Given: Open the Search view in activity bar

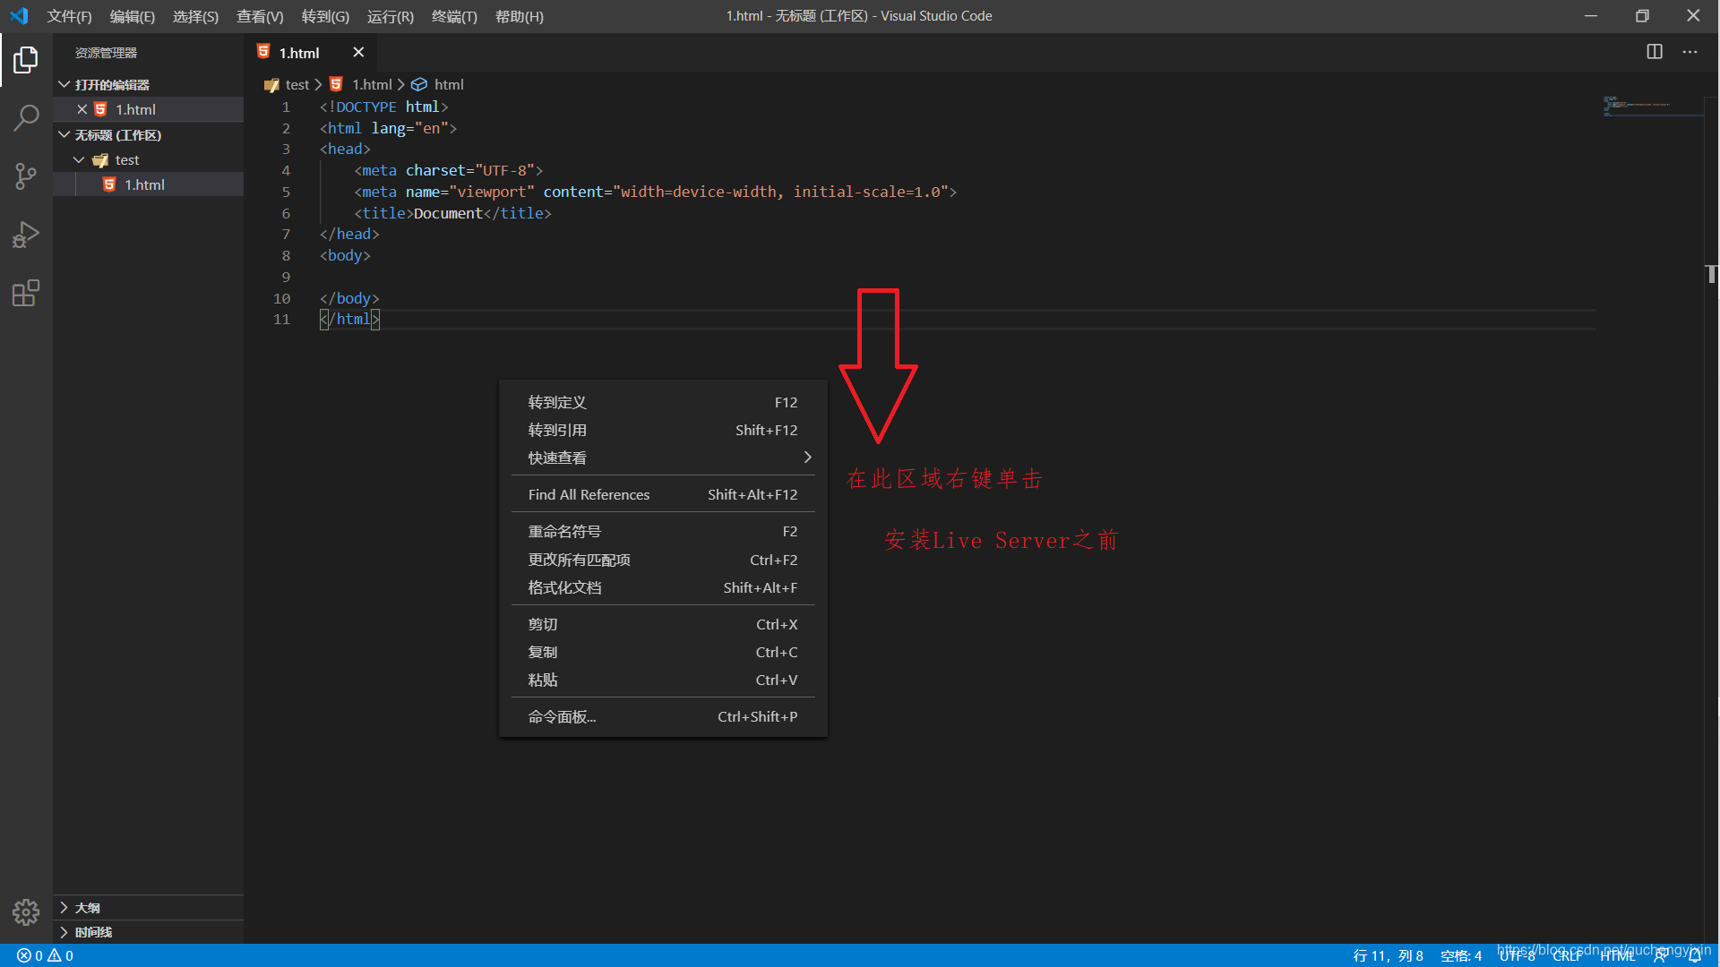Looking at the screenshot, I should click(26, 117).
